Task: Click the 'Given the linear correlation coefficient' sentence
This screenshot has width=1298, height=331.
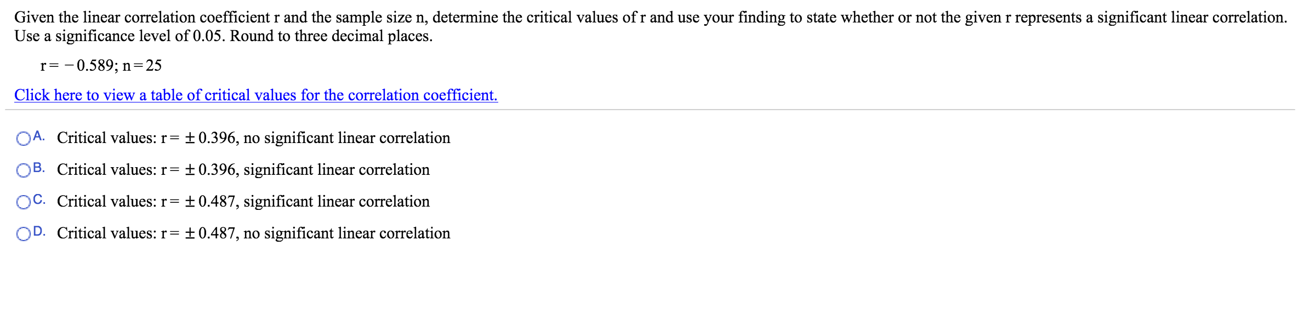Action: (x=143, y=18)
